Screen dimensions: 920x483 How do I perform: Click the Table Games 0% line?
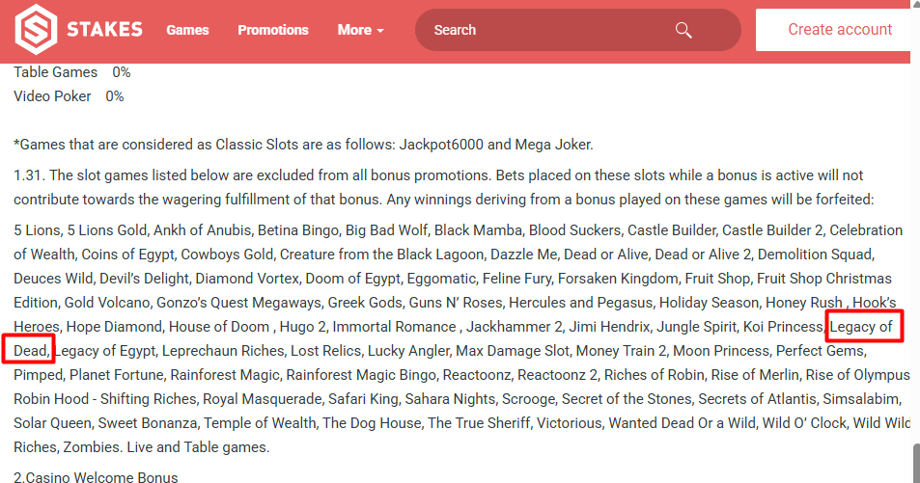click(x=71, y=72)
